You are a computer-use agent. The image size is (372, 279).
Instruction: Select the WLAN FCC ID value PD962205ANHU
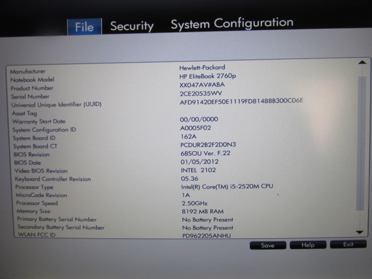click(206, 236)
